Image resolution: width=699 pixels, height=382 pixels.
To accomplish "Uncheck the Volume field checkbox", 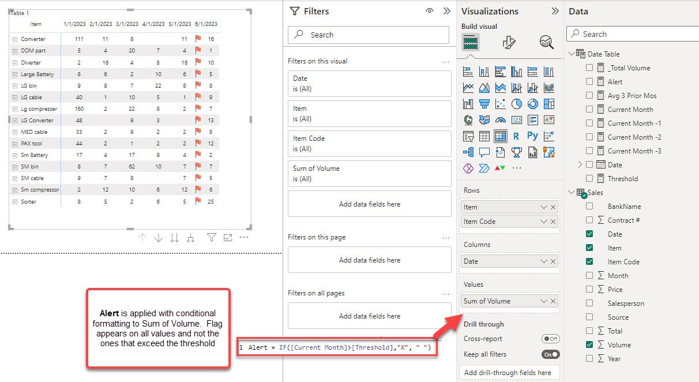I will (589, 344).
